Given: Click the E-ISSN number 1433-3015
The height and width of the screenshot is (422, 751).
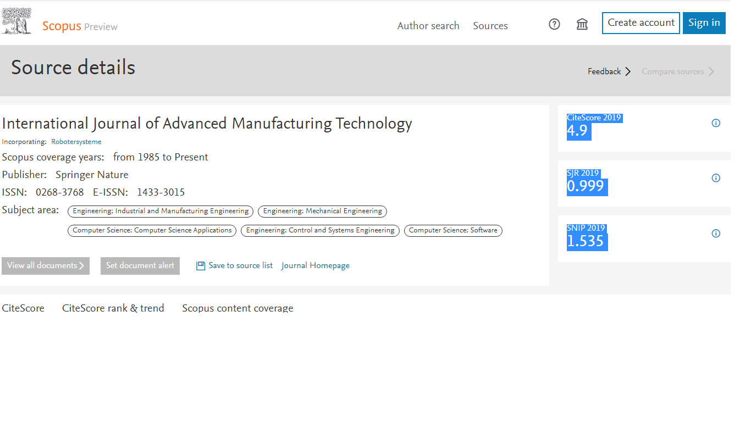Looking at the screenshot, I should point(161,192).
